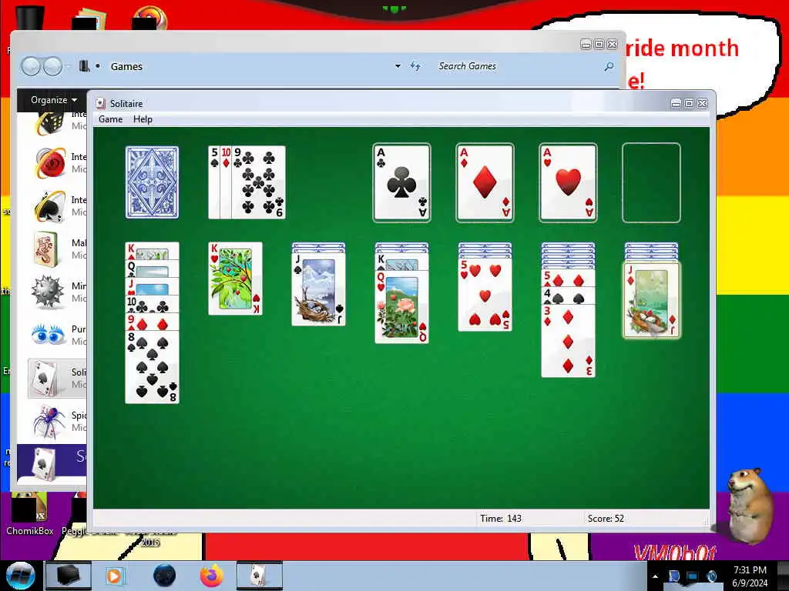
Task: Click the Solitaire preview icon in details pane
Action: [x=44, y=462]
